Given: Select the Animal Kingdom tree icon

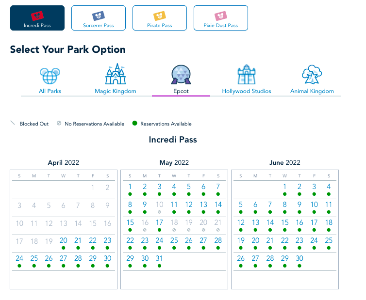Looking at the screenshot, I should pyautogui.click(x=312, y=75).
